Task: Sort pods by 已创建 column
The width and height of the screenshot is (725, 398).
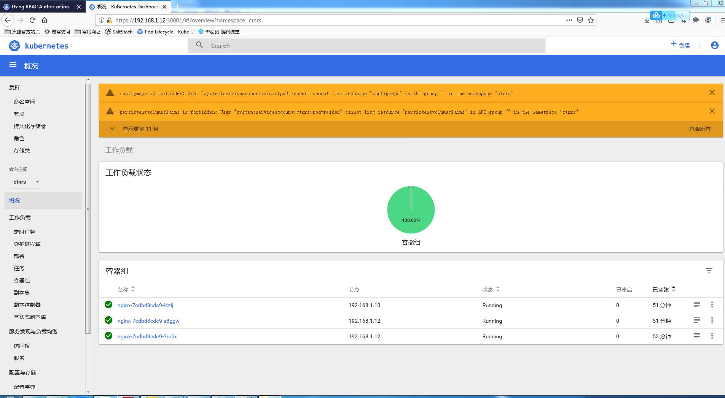Action: pos(664,289)
